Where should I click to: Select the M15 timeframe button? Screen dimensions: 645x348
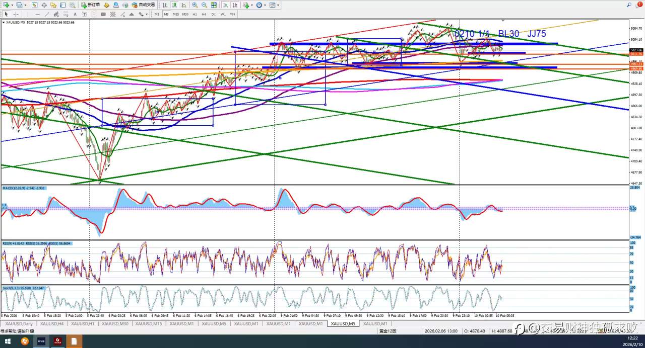point(175,14)
